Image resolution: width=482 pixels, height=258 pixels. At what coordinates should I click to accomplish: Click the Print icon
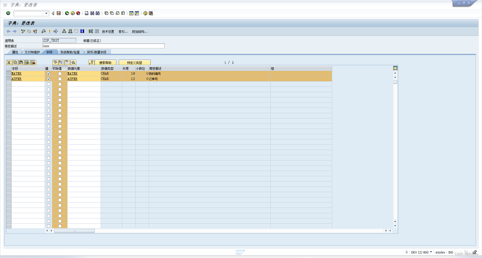87,13
